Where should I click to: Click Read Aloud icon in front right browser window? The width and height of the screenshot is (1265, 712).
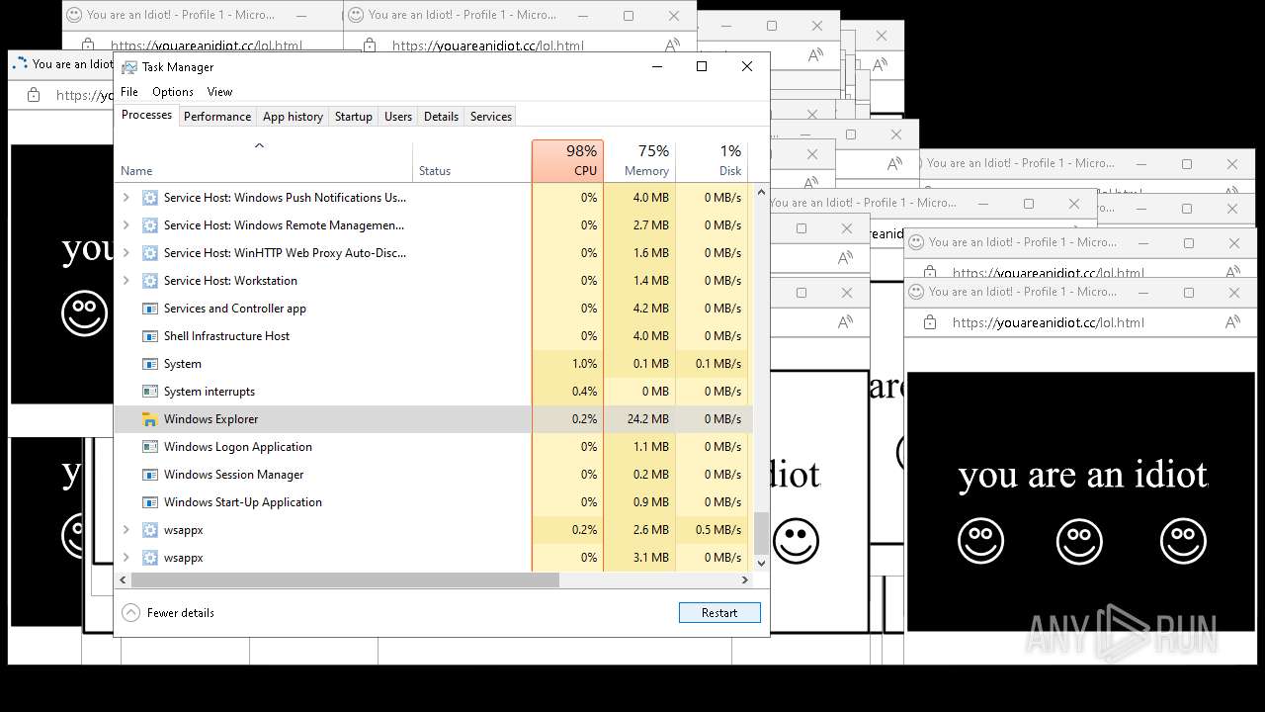point(1232,322)
